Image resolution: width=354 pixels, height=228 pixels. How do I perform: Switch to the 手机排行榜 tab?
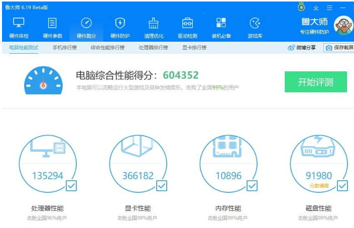pyautogui.click(x=65, y=48)
